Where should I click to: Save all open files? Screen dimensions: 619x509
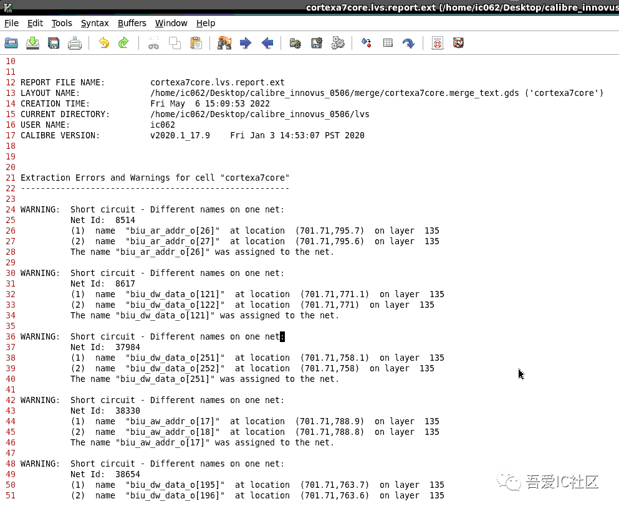point(54,42)
